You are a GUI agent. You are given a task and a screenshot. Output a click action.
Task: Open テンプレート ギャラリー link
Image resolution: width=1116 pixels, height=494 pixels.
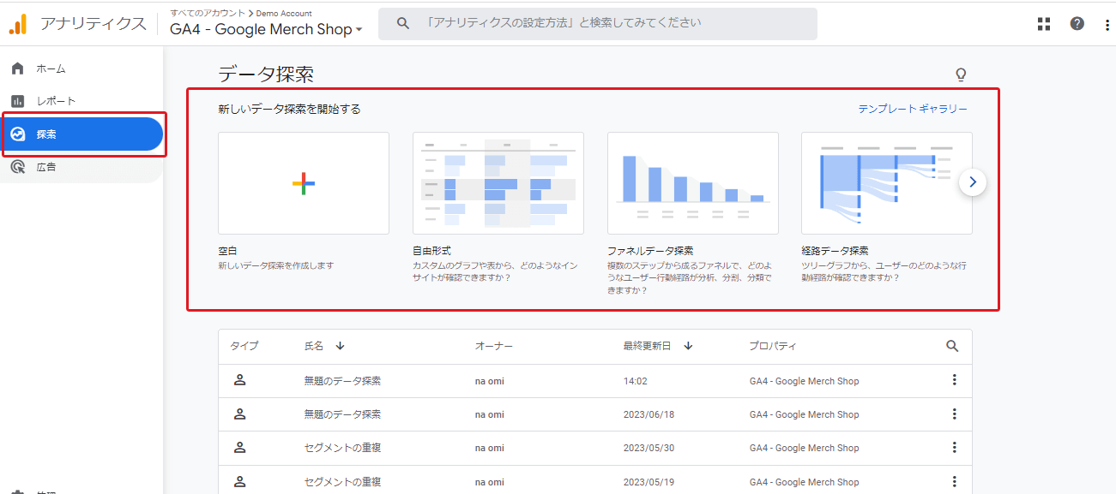point(913,109)
